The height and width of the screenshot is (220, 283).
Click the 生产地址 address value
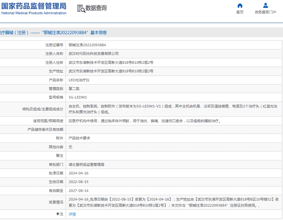tap(111, 71)
